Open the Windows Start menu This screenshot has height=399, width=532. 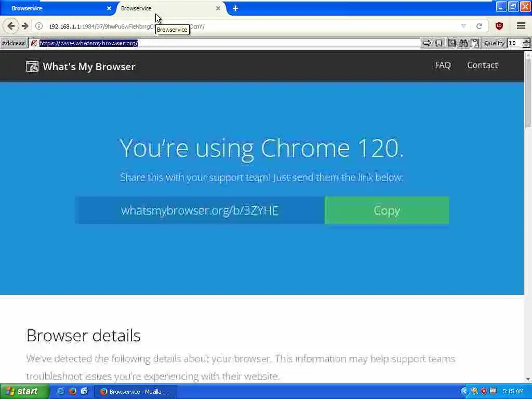point(24,392)
